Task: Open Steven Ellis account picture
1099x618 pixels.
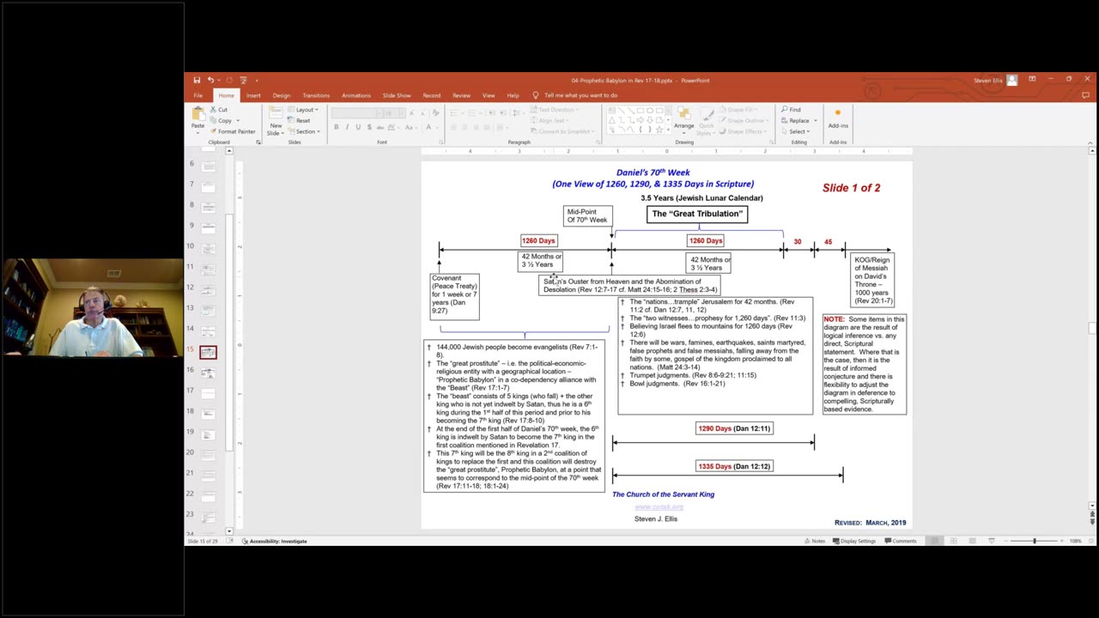Action: (1011, 80)
